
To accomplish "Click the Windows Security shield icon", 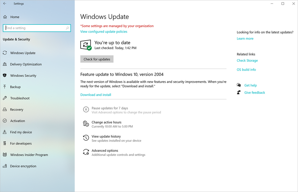I will point(5,75).
